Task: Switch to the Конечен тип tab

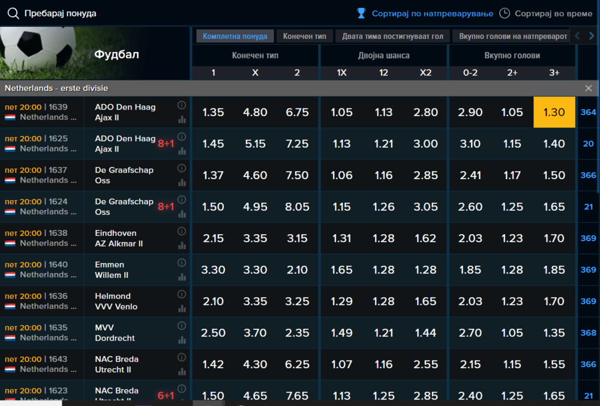Action: coord(304,36)
